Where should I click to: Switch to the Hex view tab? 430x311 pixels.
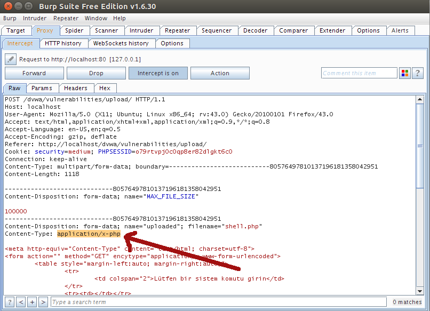pyautogui.click(x=105, y=88)
